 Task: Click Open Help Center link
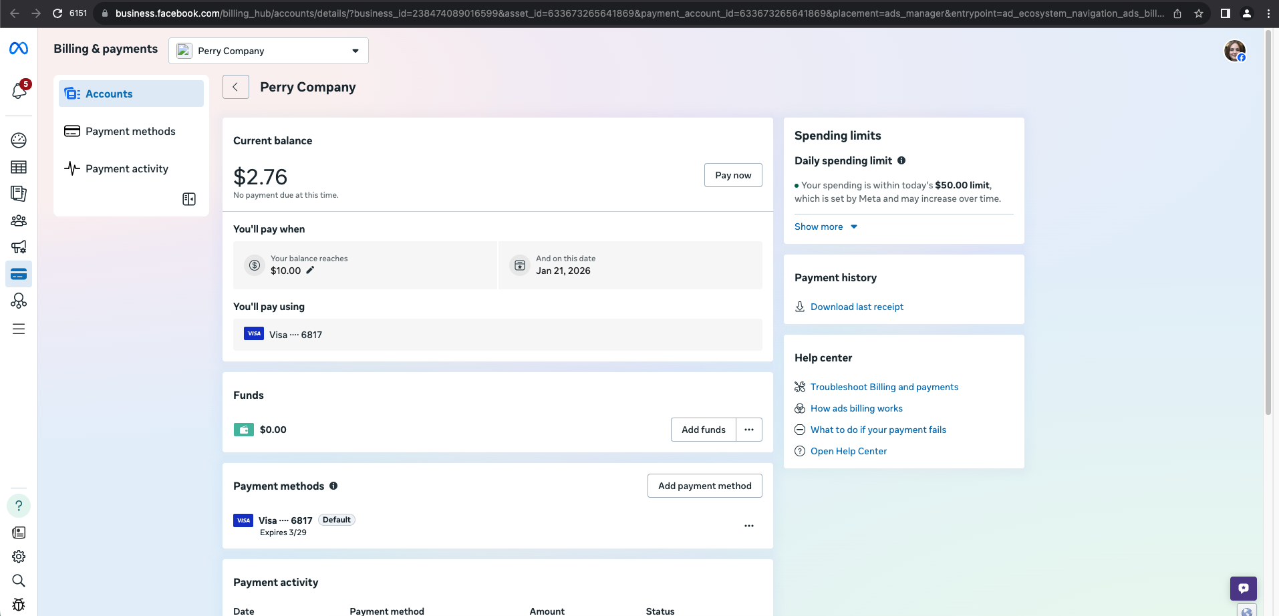tap(849, 451)
